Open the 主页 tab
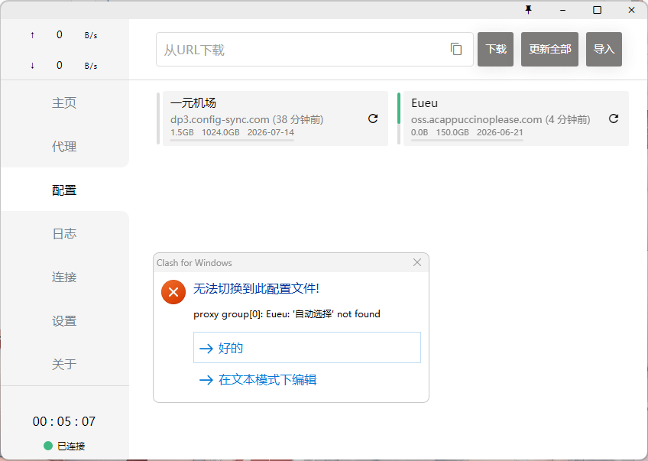 click(64, 102)
